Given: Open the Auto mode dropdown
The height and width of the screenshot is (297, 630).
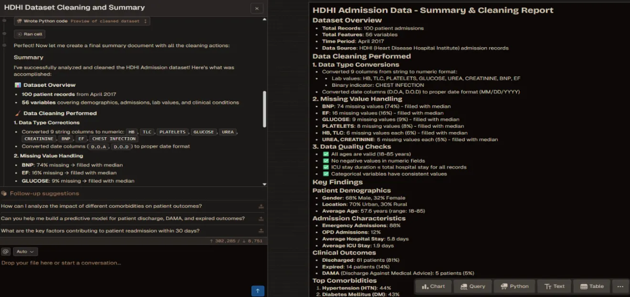Looking at the screenshot, I should [x=25, y=251].
